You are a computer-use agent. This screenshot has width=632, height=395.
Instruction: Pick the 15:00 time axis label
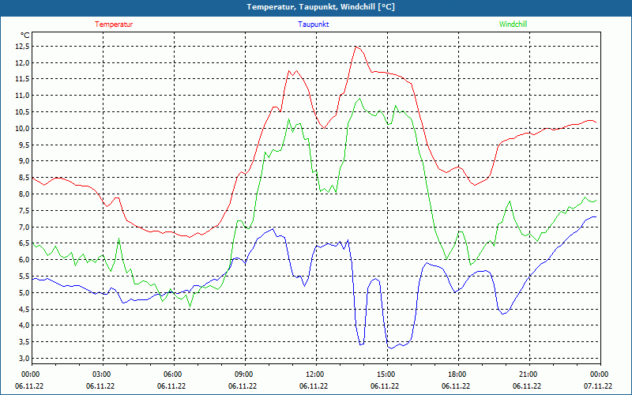[x=387, y=374]
